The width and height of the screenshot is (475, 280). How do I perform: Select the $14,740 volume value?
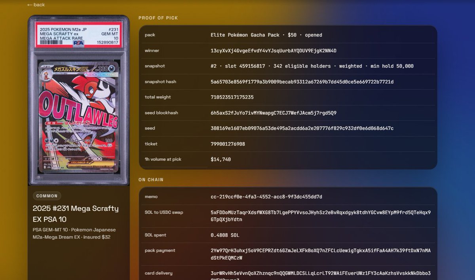pos(220,159)
